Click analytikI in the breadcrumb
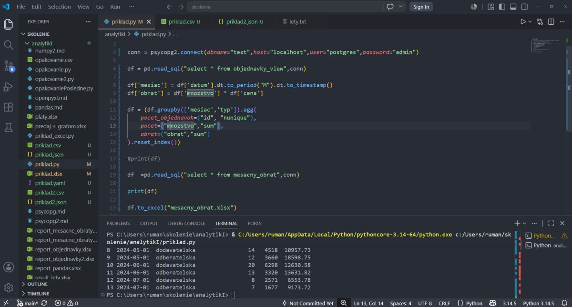 click(114, 34)
